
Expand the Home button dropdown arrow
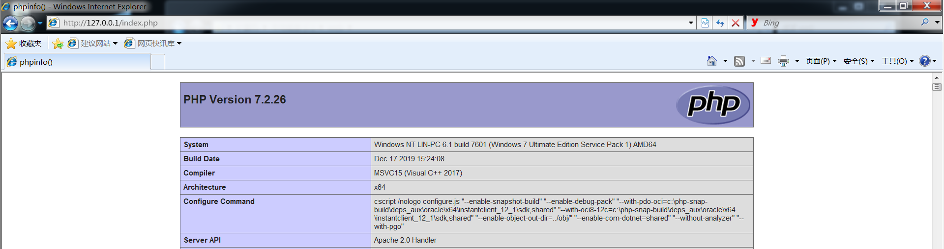725,61
